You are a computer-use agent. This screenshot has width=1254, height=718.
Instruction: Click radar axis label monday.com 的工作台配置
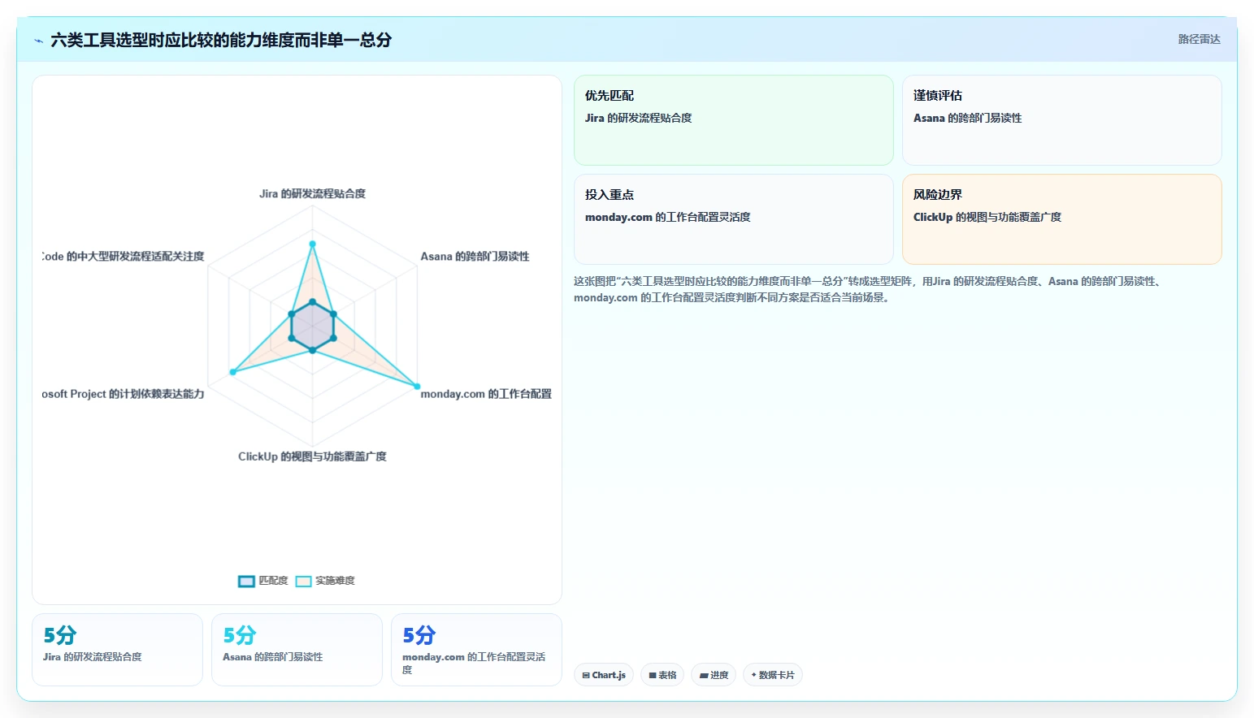click(x=486, y=394)
